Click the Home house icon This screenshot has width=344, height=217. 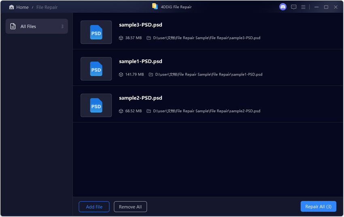(11, 7)
